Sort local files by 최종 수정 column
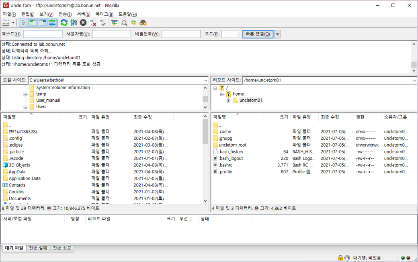Image resolution: width=418 pixels, height=262 pixels. (152, 117)
